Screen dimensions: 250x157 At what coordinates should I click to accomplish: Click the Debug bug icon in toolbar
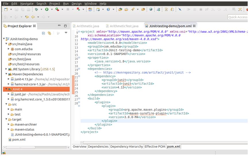[36, 9]
